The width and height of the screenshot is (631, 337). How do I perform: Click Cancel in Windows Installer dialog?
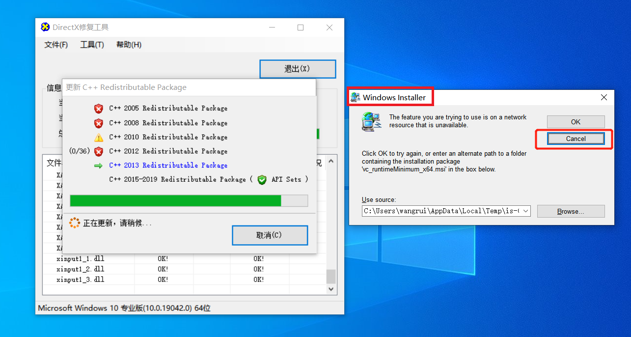[576, 139]
